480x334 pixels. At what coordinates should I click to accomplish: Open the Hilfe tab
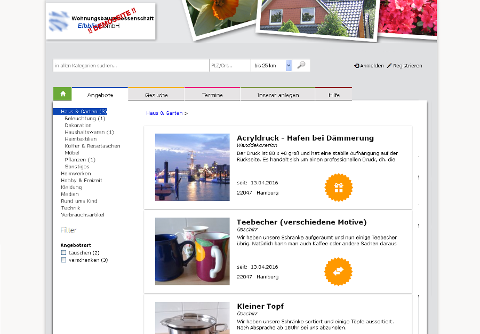[x=334, y=94]
